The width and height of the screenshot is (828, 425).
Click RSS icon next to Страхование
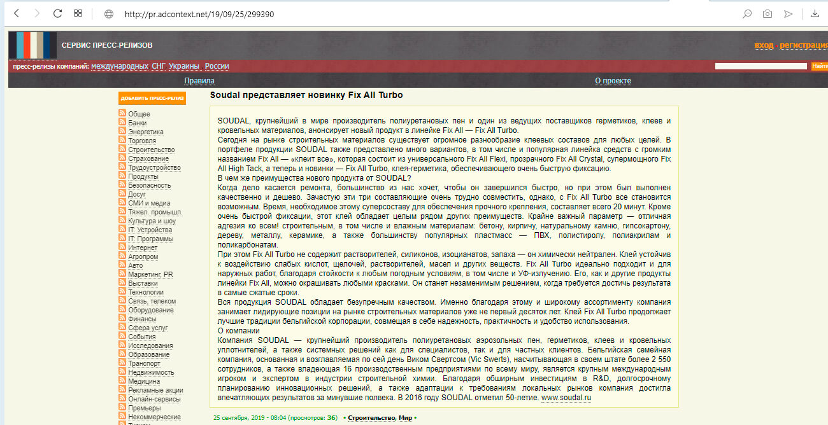122,158
